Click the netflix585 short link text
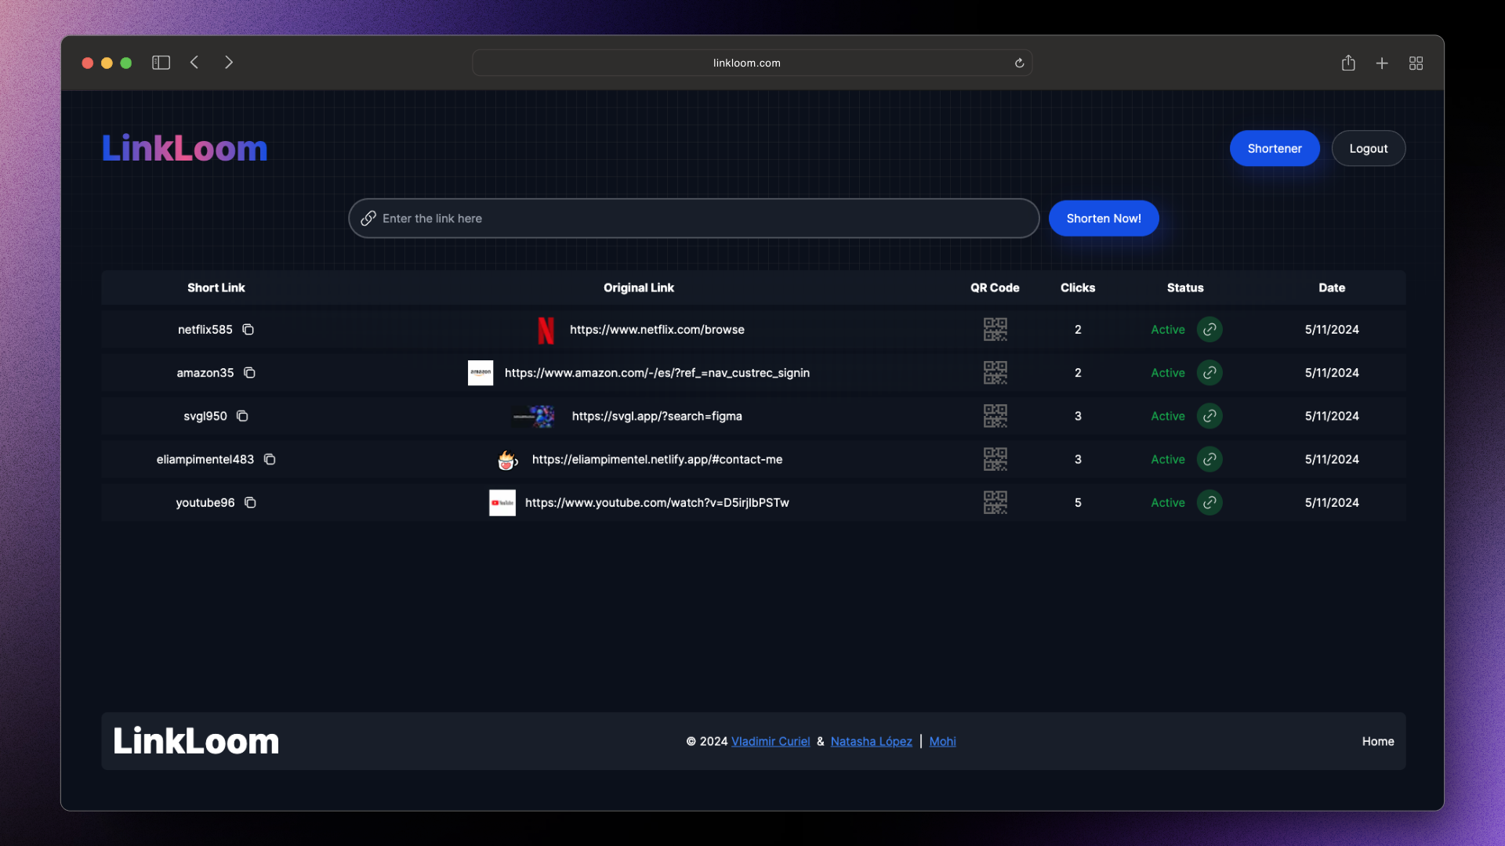Image resolution: width=1505 pixels, height=846 pixels. [x=205, y=330]
